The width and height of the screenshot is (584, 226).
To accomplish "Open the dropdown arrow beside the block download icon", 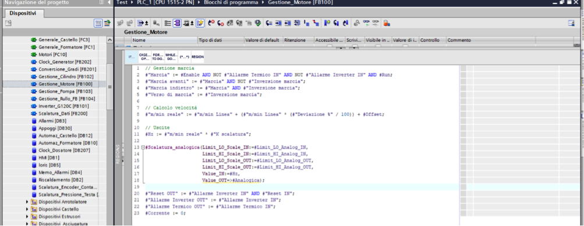I will click(x=192, y=23).
